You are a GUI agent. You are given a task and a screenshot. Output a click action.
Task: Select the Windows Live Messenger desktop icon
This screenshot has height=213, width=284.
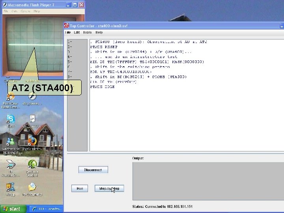10,146
